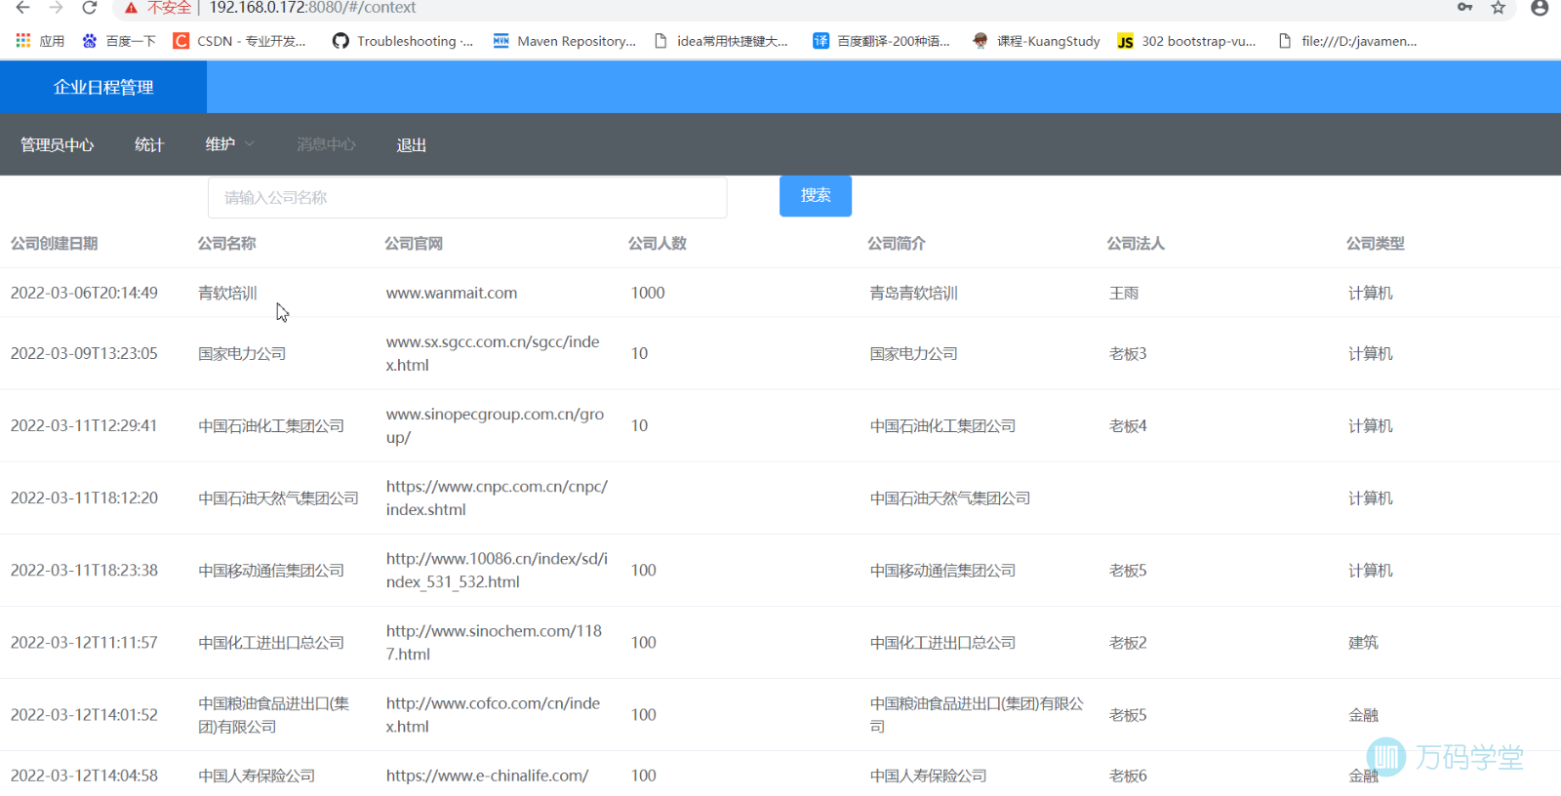The height and width of the screenshot is (796, 1561).
Task: Click the 企业日程管理 logo title
Action: [x=103, y=87]
